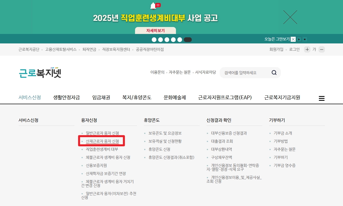
Task: Activate 오늘은 그만보기 to hide today's banner
Action: 277,39
